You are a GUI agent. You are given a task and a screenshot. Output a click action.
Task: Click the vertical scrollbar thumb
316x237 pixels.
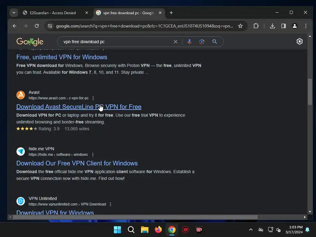(310, 92)
